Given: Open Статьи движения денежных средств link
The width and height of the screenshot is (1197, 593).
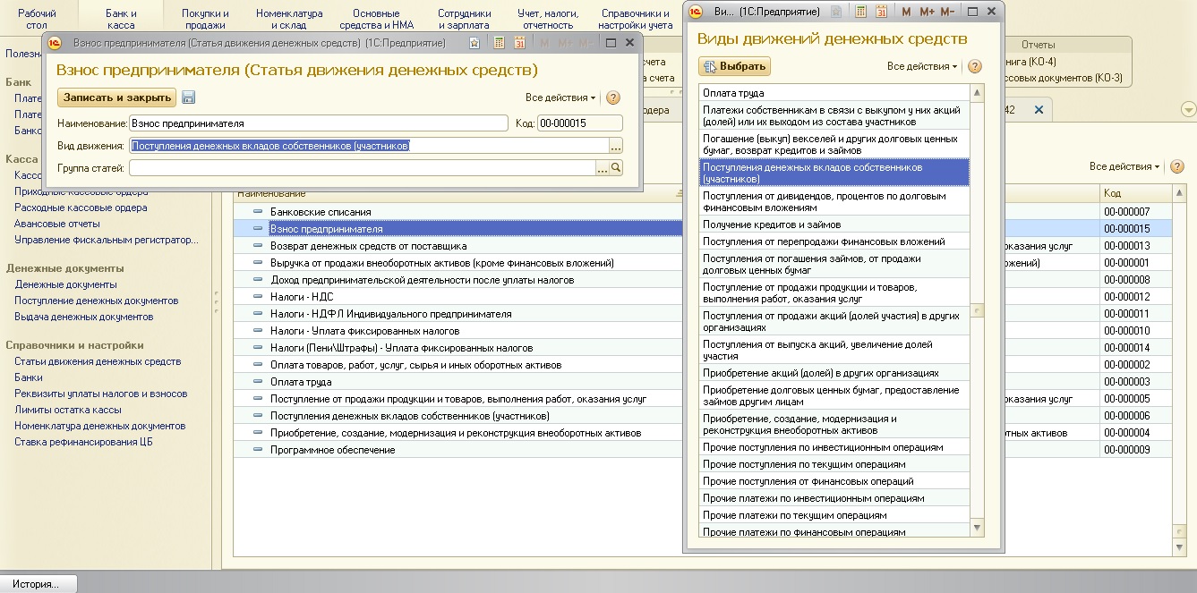Looking at the screenshot, I should click(98, 361).
